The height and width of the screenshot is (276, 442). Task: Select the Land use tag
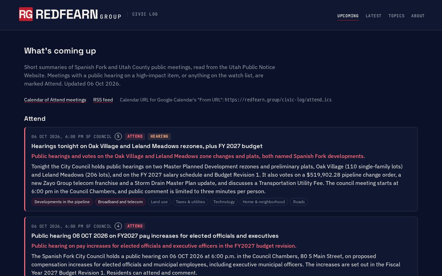pos(159,202)
